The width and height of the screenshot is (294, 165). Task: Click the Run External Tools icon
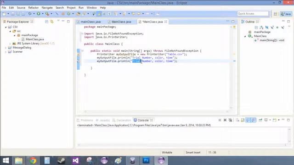(x=47, y=14)
